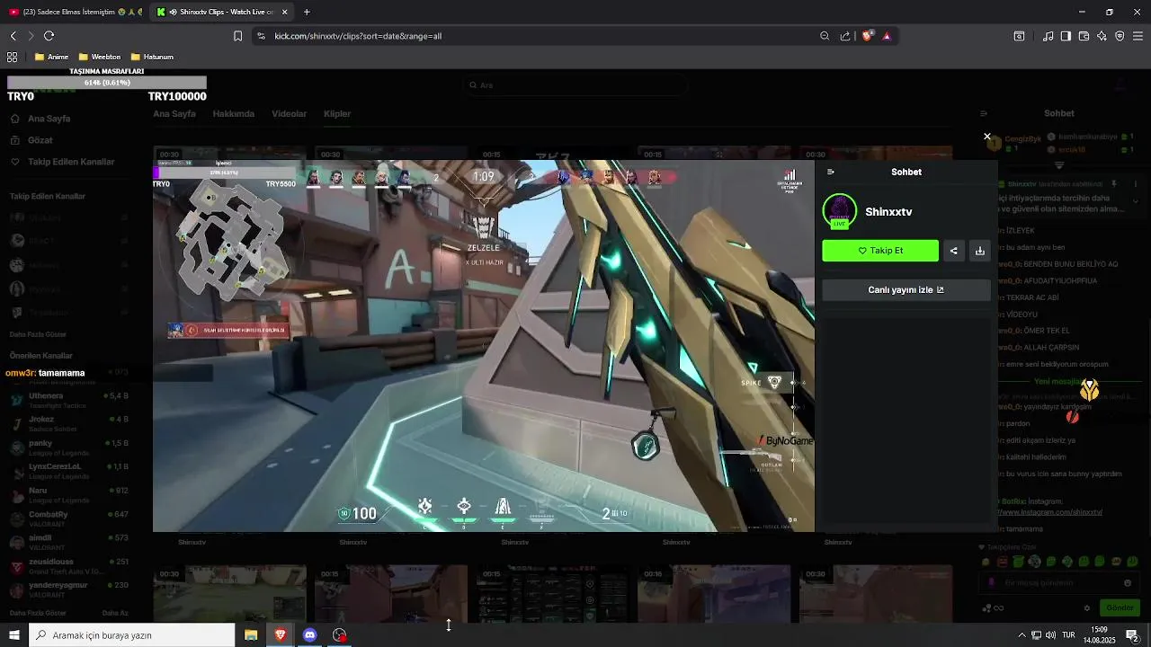Image resolution: width=1151 pixels, height=647 pixels.
Task: Open Shinxxtv's LIVE avatar in clip viewer
Action: click(x=840, y=211)
